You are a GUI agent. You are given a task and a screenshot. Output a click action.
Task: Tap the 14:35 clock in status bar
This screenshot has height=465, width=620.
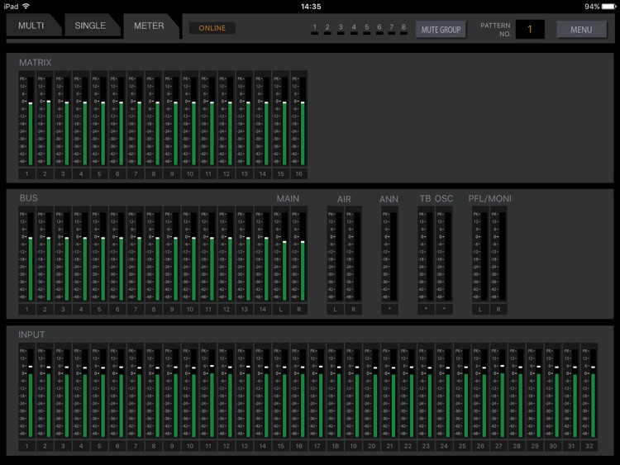[311, 7]
